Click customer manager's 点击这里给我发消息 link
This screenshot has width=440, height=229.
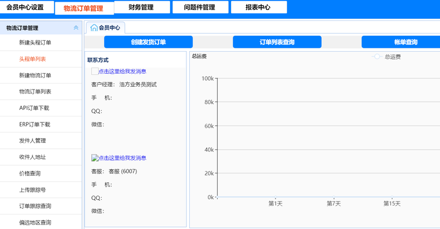pyautogui.click(x=122, y=71)
